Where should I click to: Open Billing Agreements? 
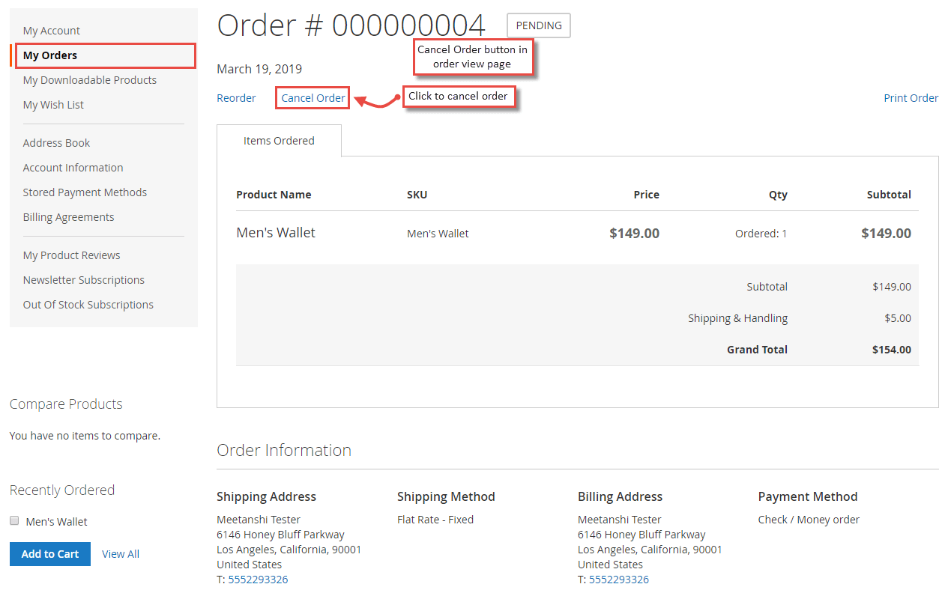click(x=68, y=216)
